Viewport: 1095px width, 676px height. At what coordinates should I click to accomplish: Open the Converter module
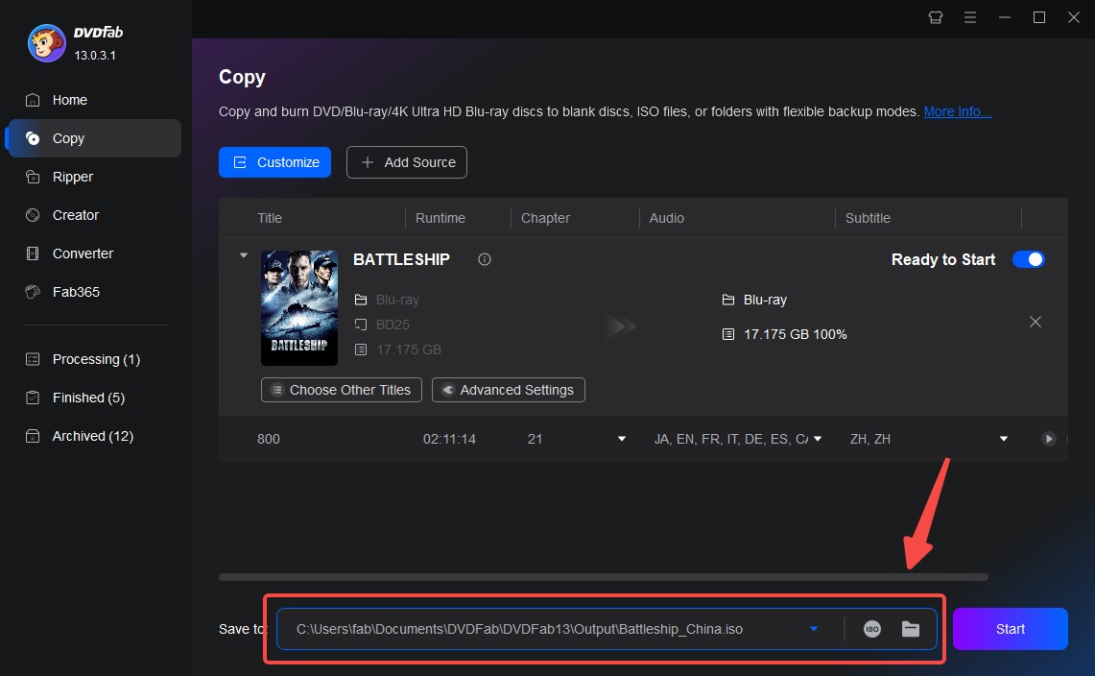(x=83, y=253)
